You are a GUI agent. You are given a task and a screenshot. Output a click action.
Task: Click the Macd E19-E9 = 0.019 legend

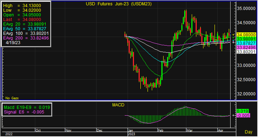(x=27, y=108)
